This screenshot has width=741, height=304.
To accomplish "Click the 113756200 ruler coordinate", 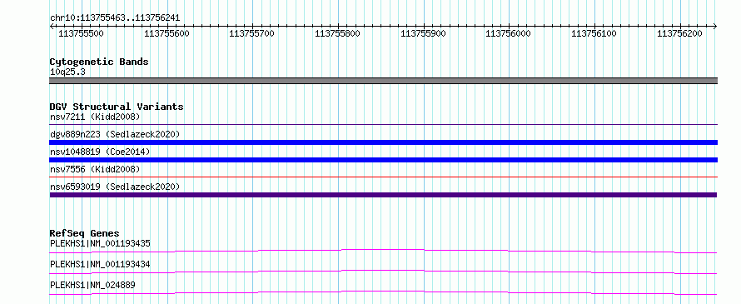I will pos(679,33).
